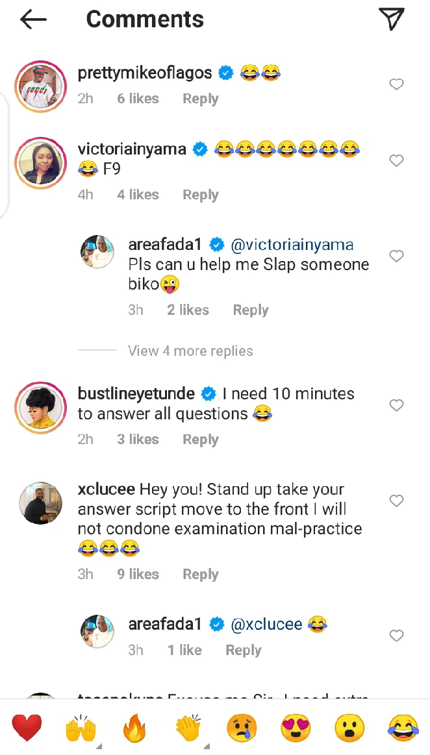
Task: Like bustlineyetunde's comment with heart
Action: [x=396, y=405]
